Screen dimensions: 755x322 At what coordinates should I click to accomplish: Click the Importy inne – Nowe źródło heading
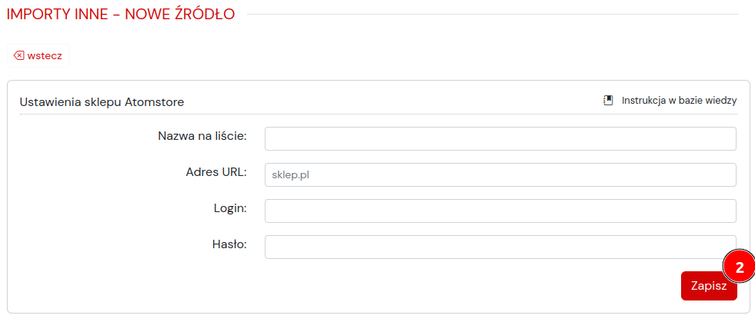(121, 14)
